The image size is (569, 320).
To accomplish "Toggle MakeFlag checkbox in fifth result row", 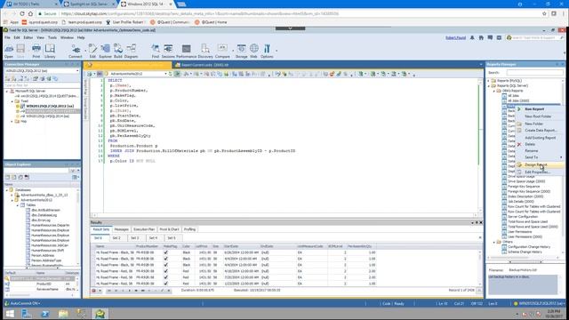I will [x=166, y=277].
